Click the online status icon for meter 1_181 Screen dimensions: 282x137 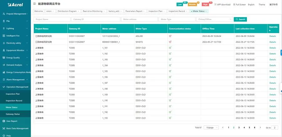point(170,48)
